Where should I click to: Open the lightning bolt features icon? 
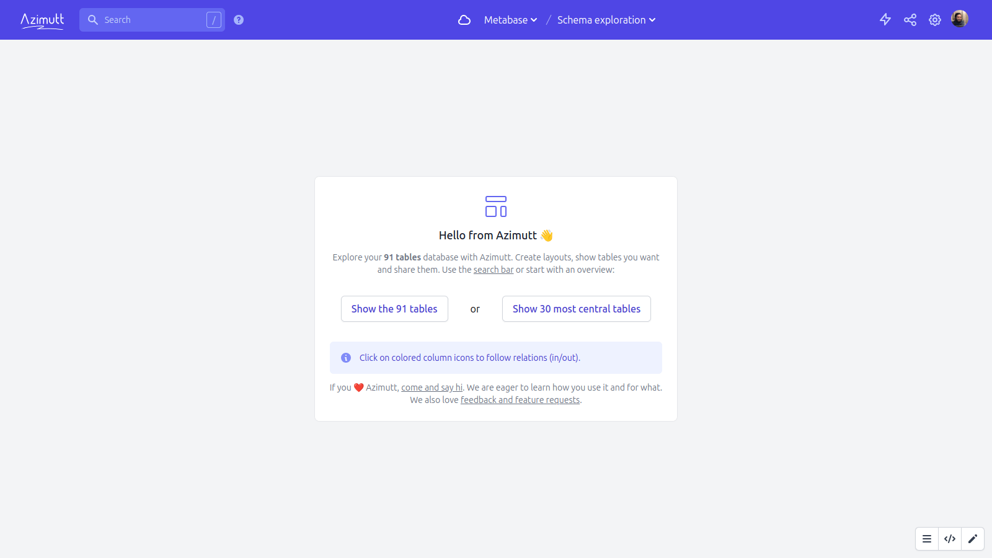885,20
